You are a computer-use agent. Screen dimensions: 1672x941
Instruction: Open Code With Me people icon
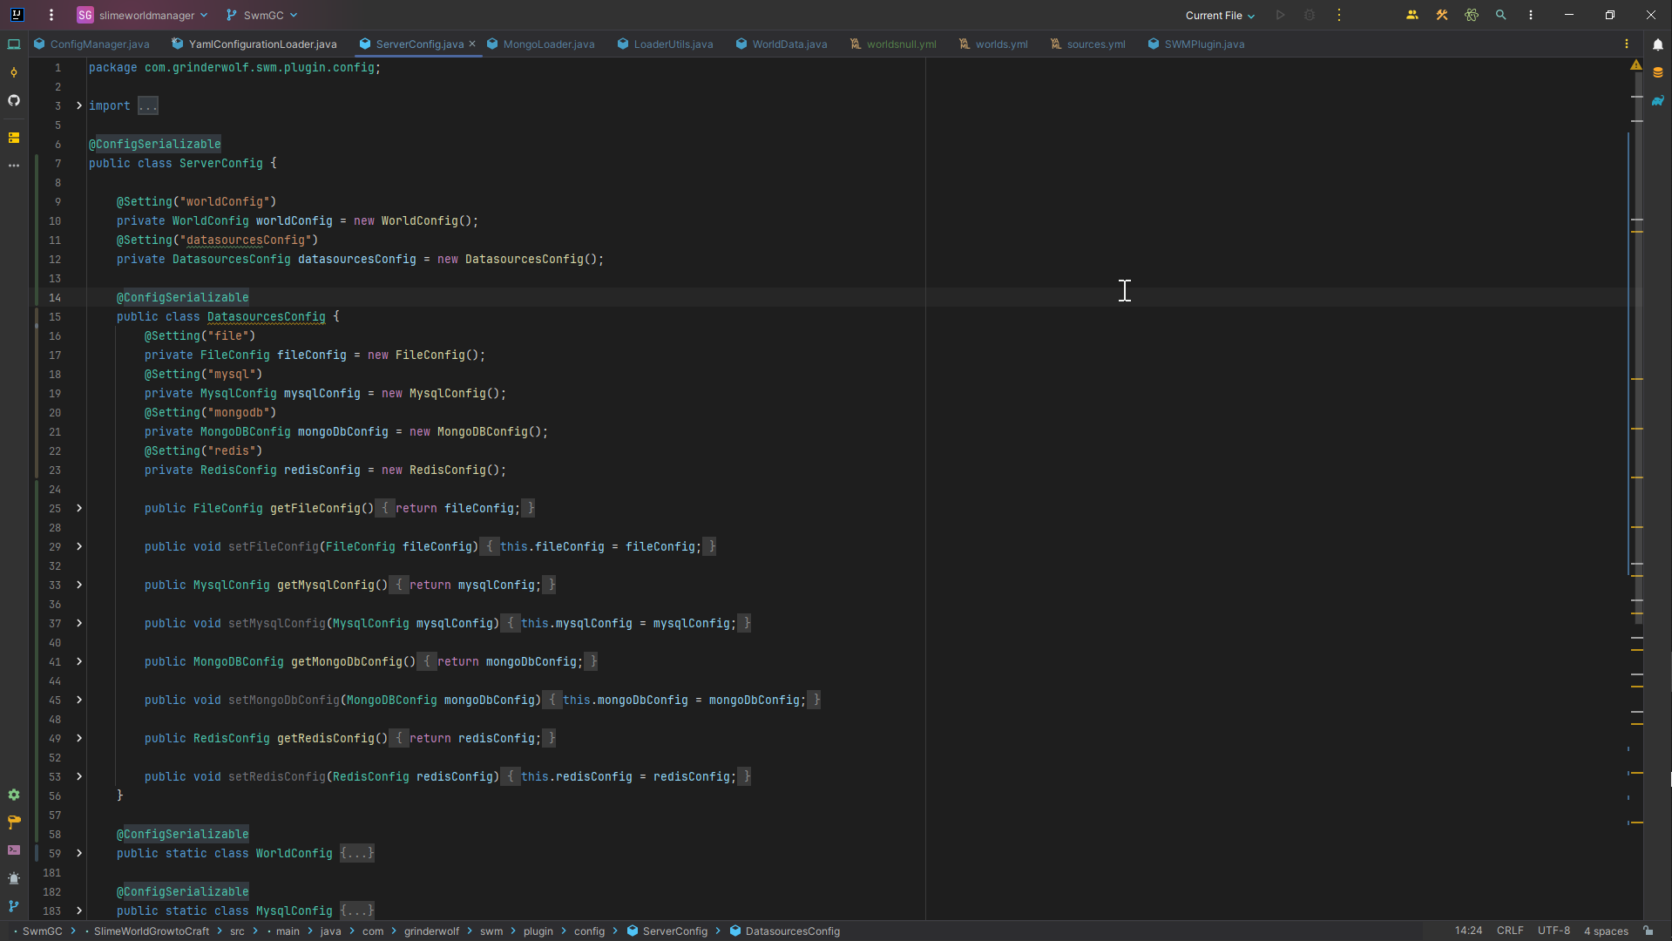[1412, 15]
